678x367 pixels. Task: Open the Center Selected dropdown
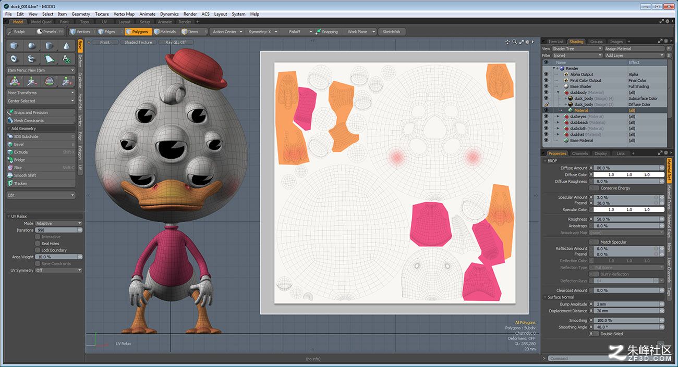(41, 101)
